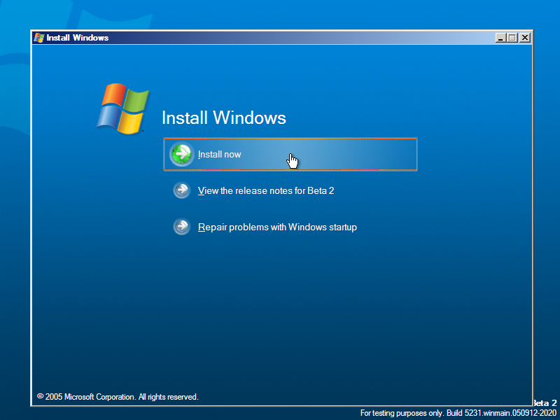Click the Install Windows heading text

(224, 118)
